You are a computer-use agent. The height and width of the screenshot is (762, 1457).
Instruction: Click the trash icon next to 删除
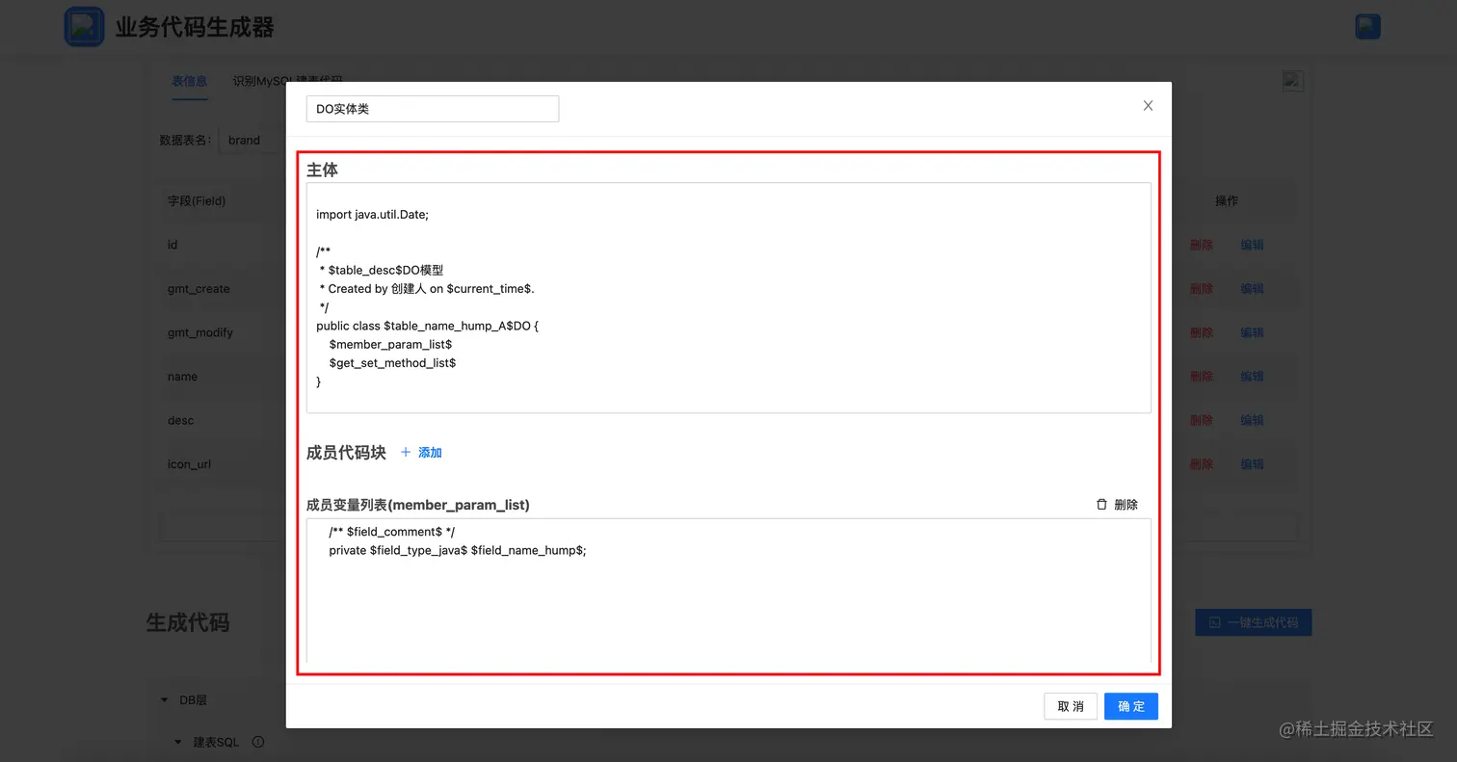(x=1101, y=505)
